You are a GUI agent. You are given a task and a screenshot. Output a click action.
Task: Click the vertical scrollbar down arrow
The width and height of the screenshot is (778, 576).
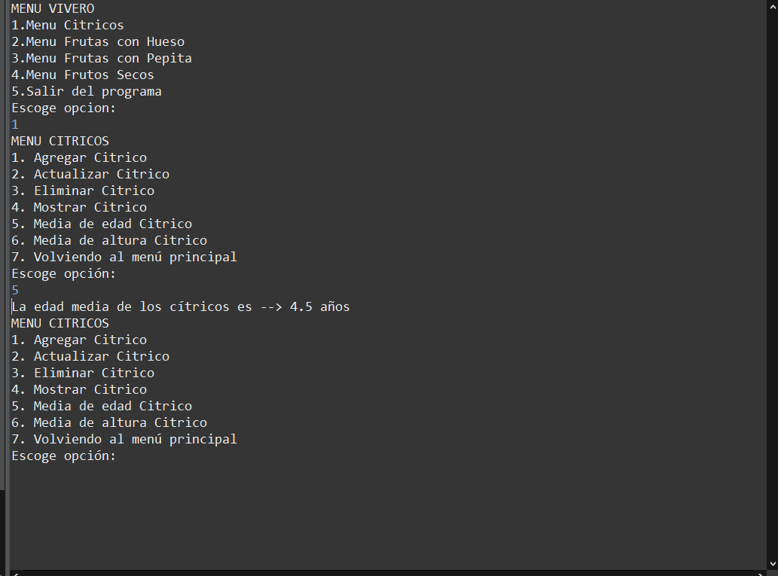771,563
